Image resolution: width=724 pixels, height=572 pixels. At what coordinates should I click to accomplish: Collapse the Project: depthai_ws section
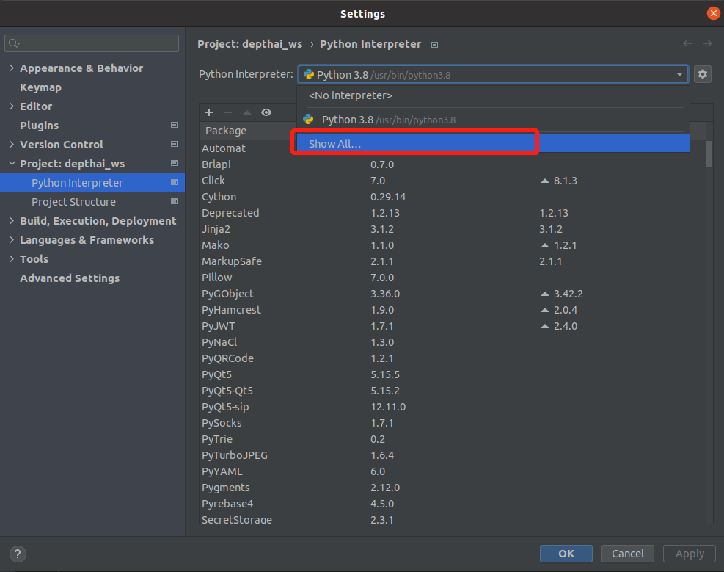[12, 163]
